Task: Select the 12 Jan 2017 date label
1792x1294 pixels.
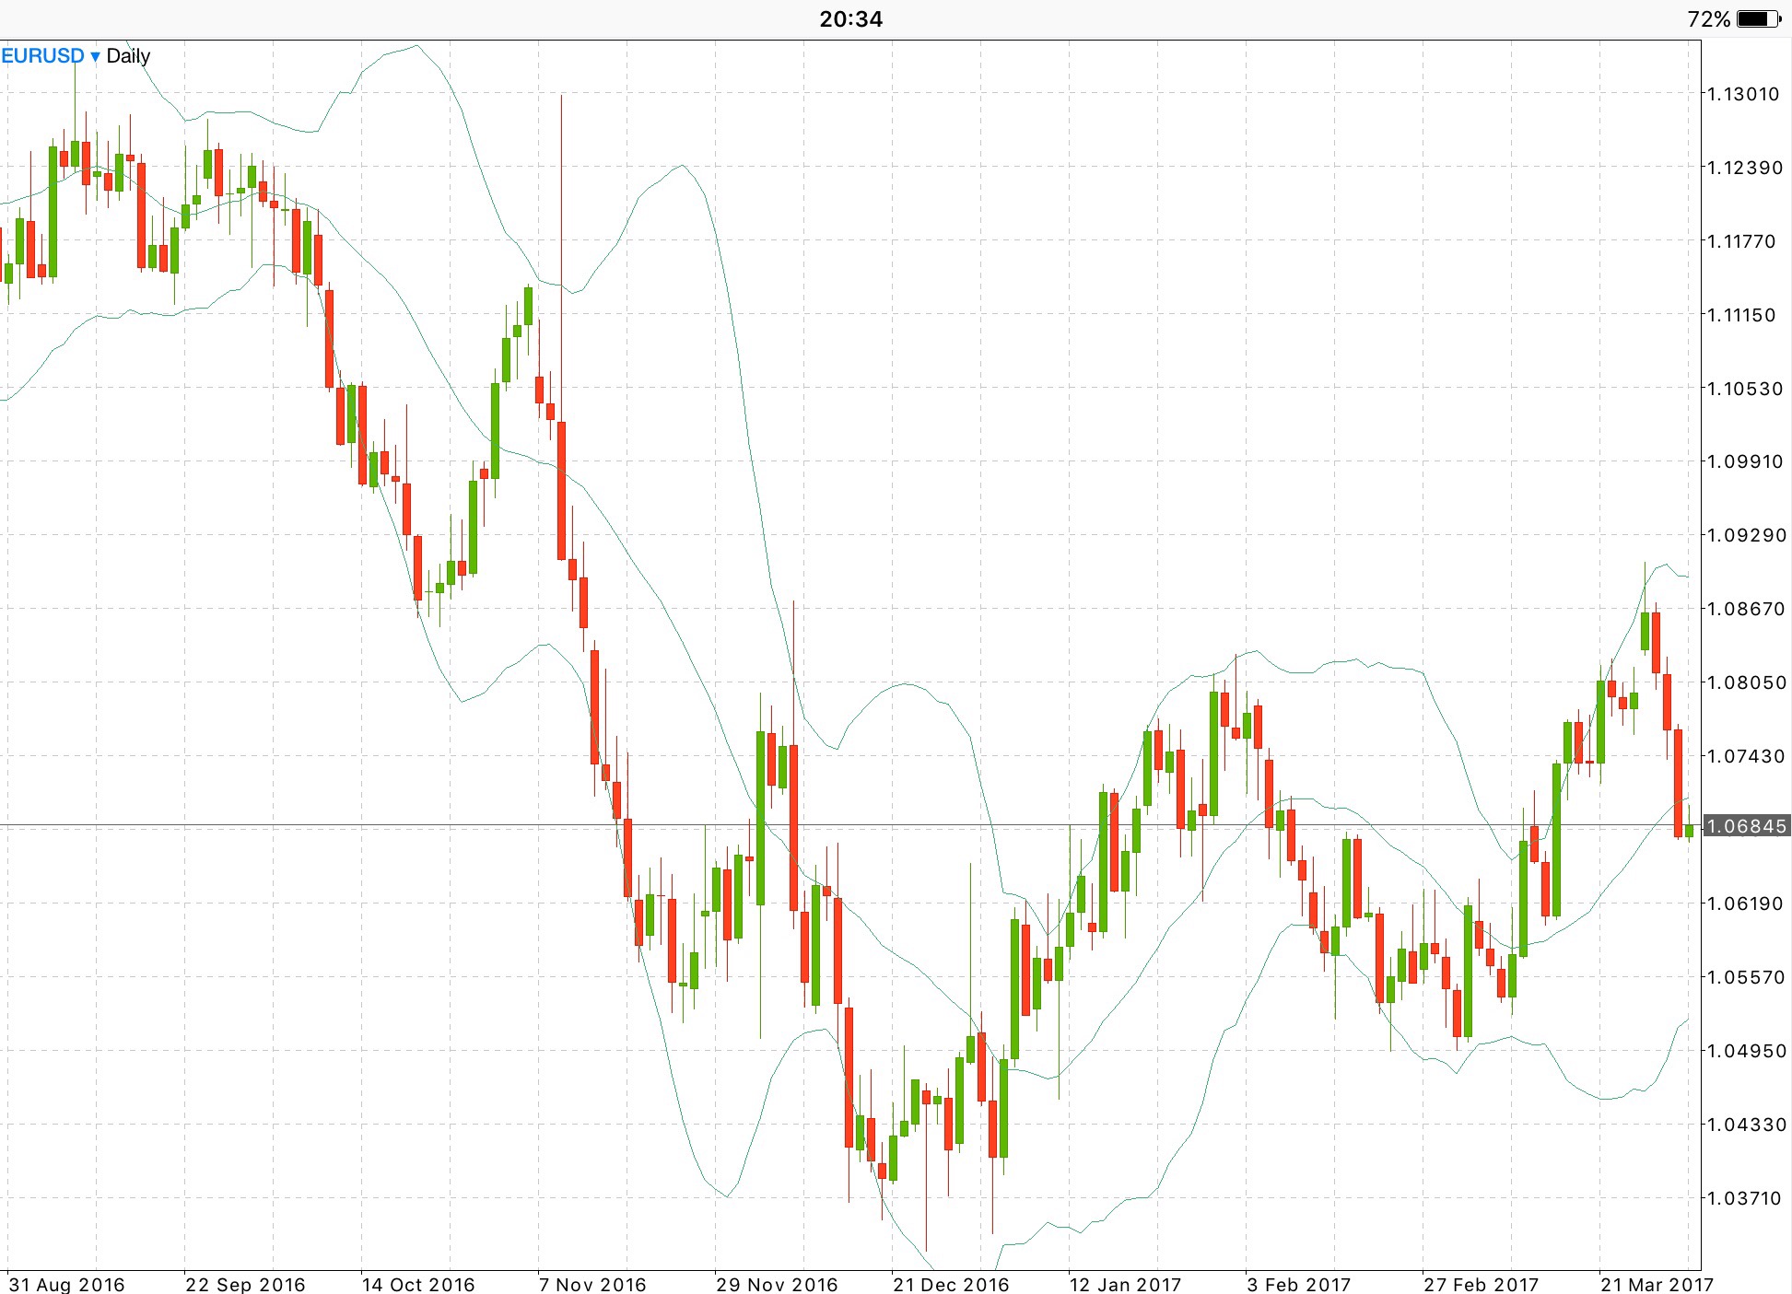Action: coord(1125,1284)
